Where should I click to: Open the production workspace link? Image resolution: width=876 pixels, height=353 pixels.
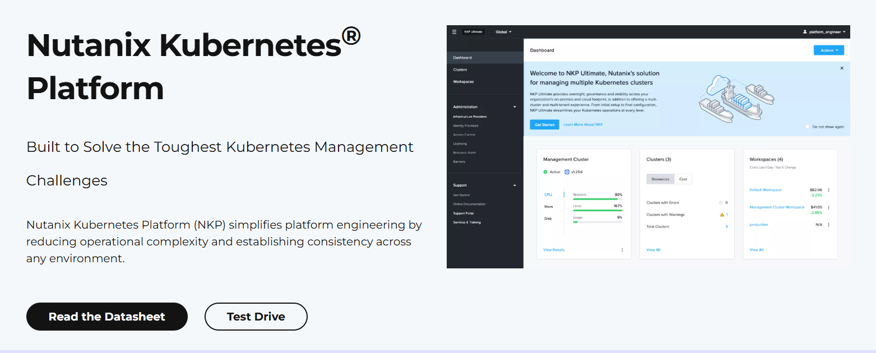click(758, 225)
